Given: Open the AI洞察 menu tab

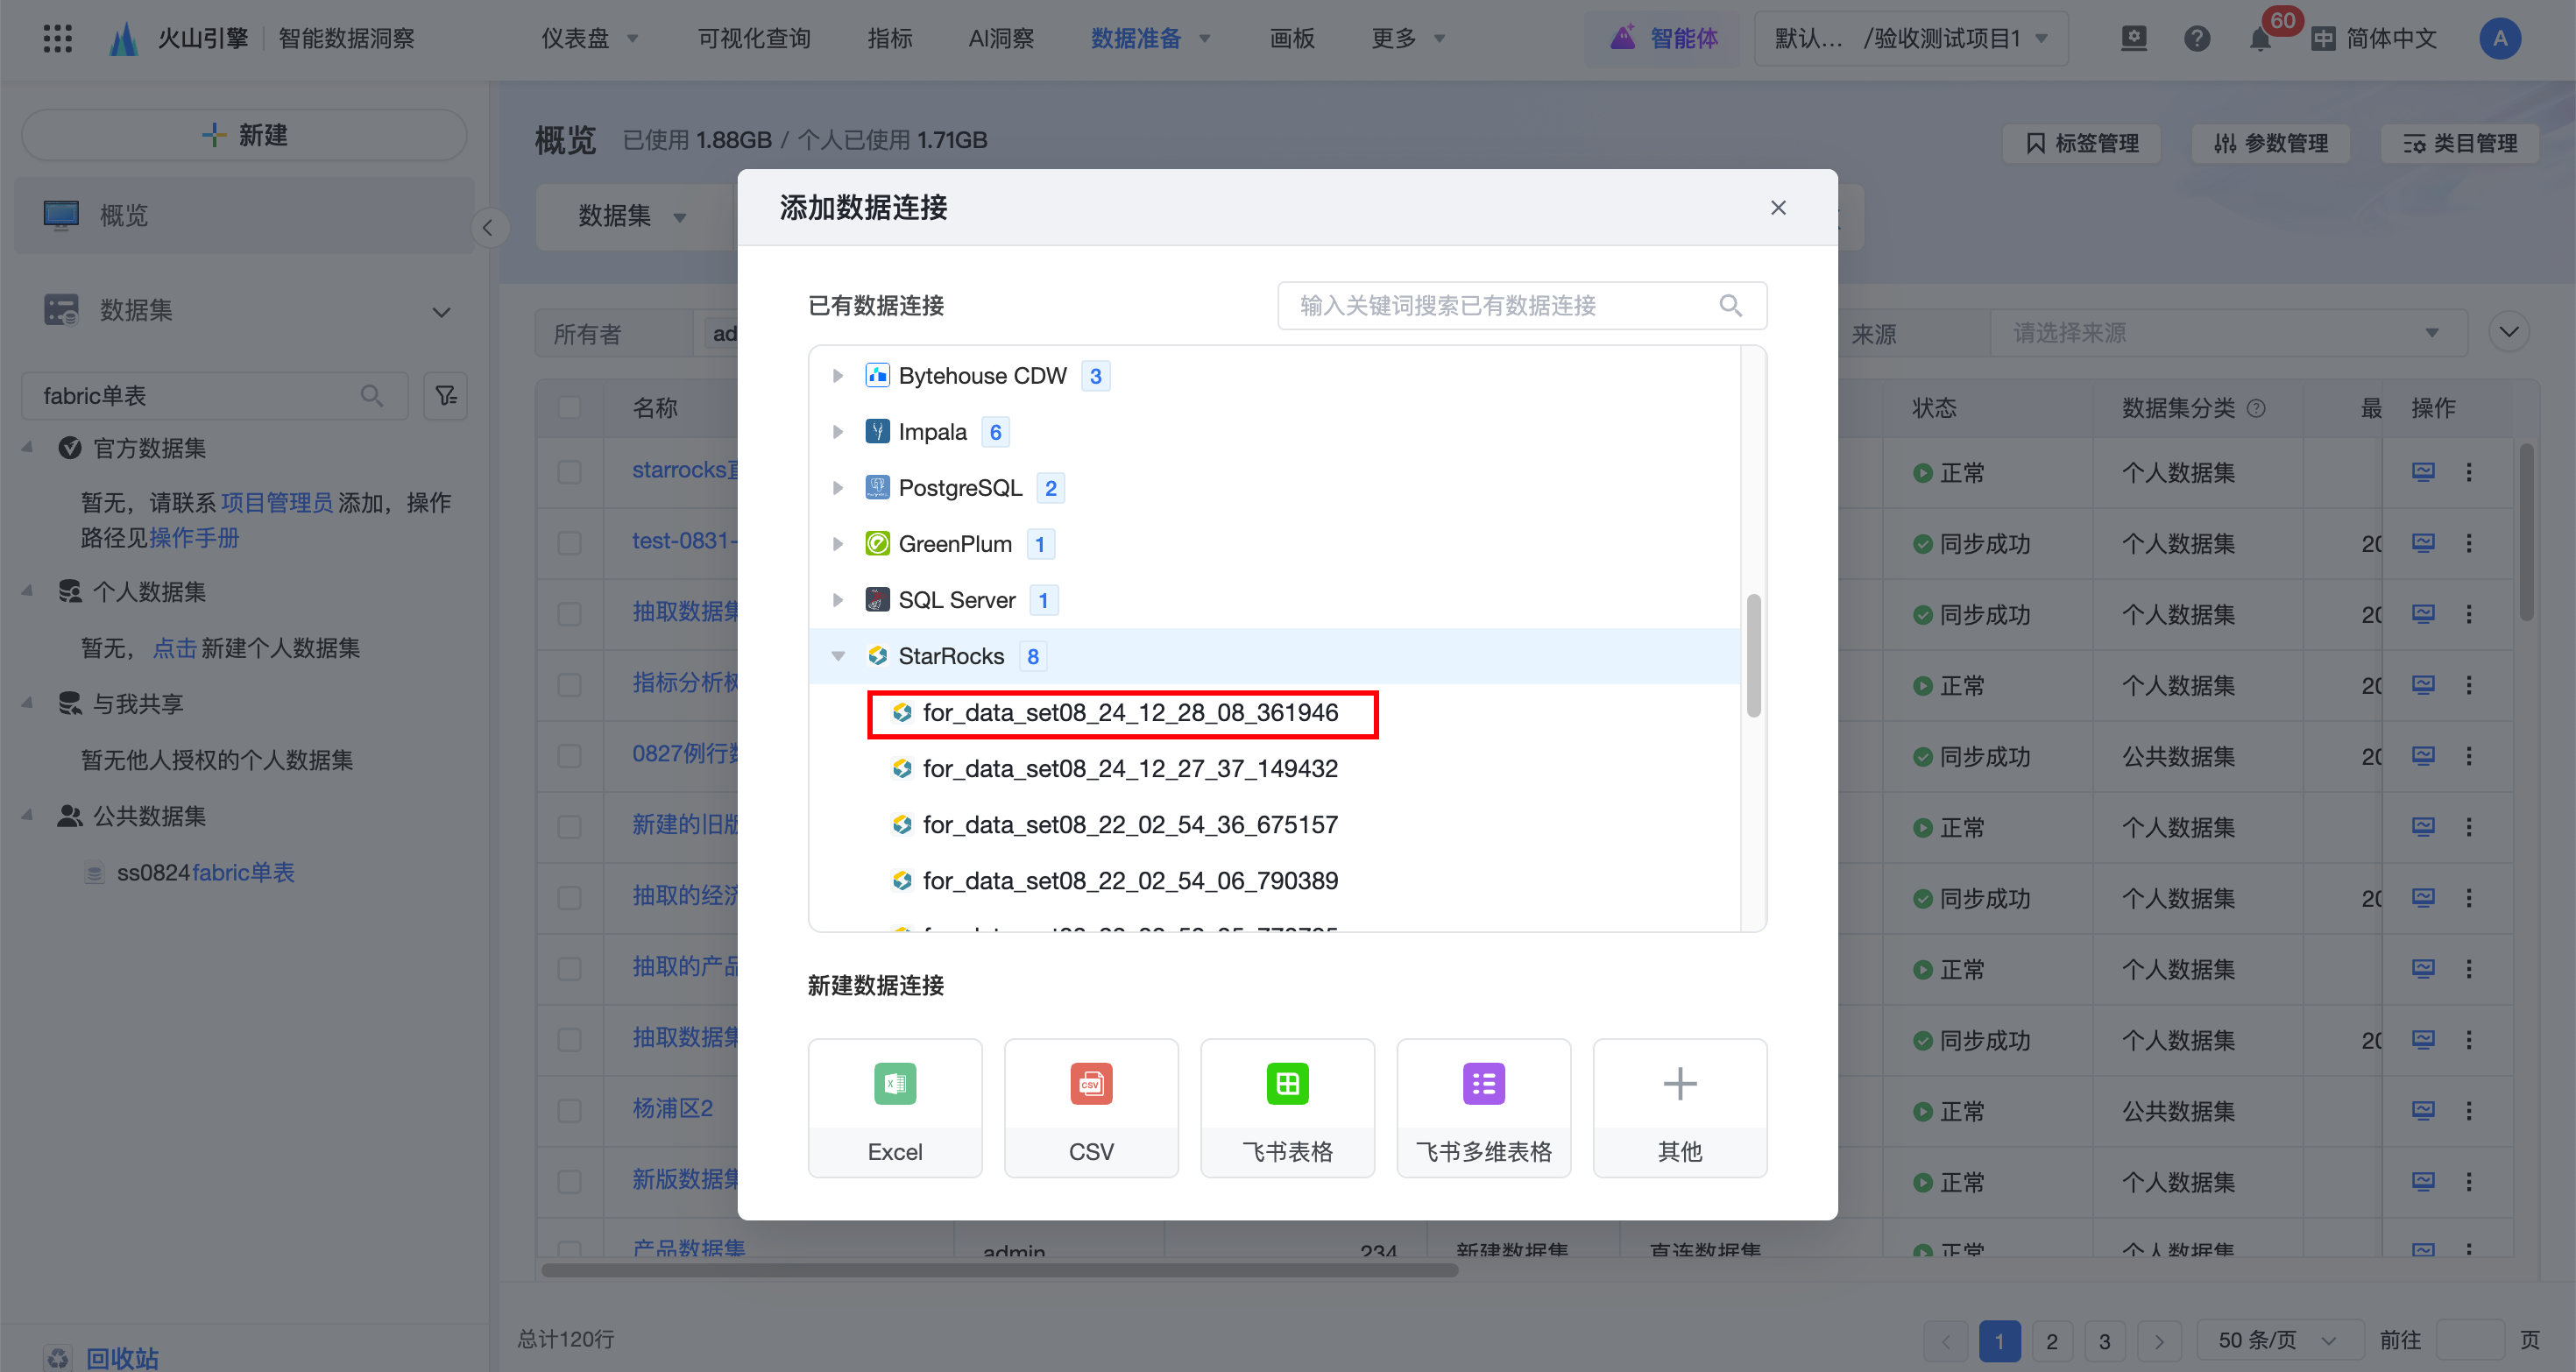Looking at the screenshot, I should [x=1000, y=39].
